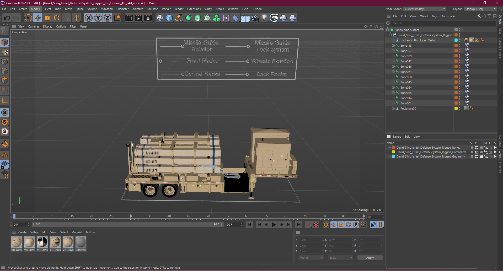Toggle lock on Rigged_Geometry layer
The image size is (503, 271).
490,156
